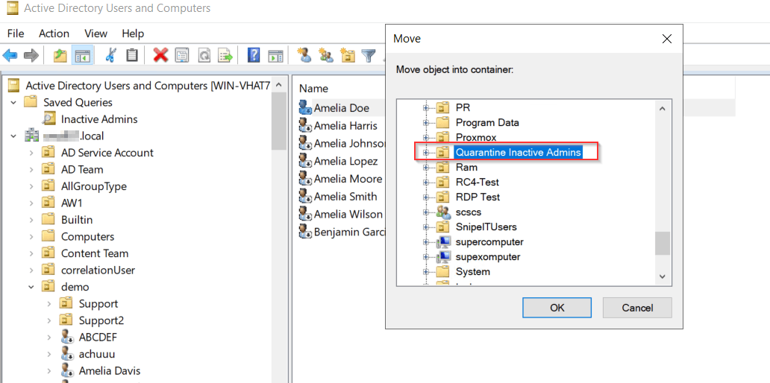Click the Filter funnel toolbar icon
770x383 pixels.
click(x=369, y=55)
